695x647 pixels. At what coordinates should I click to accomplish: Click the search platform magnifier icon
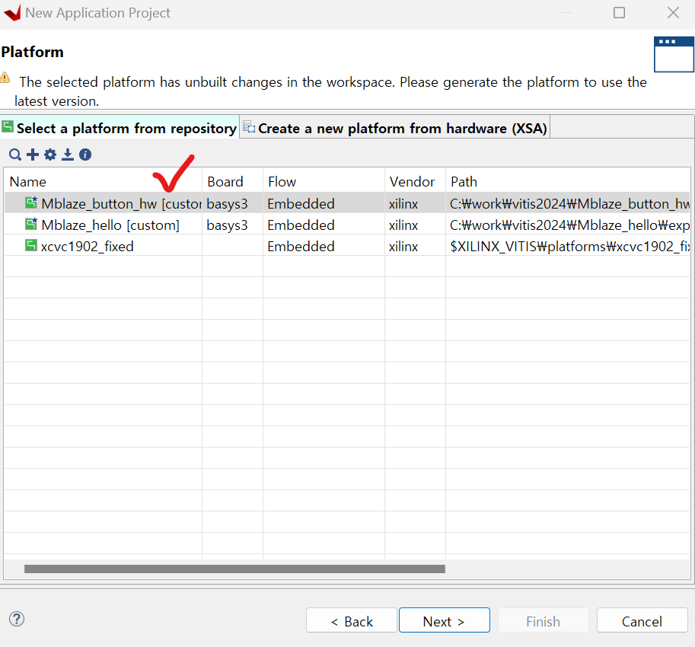tap(15, 155)
